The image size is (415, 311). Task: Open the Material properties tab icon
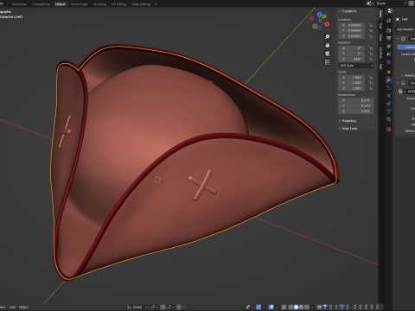pos(389,119)
